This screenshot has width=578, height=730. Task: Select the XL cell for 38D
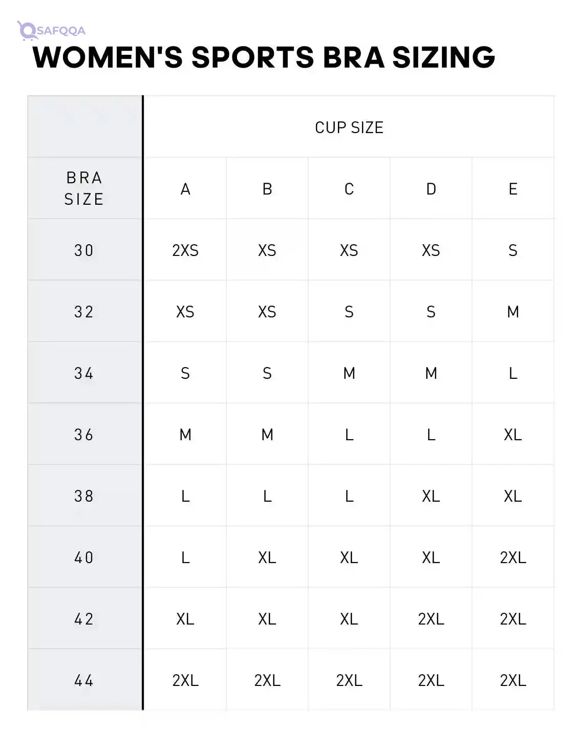pyautogui.click(x=431, y=496)
